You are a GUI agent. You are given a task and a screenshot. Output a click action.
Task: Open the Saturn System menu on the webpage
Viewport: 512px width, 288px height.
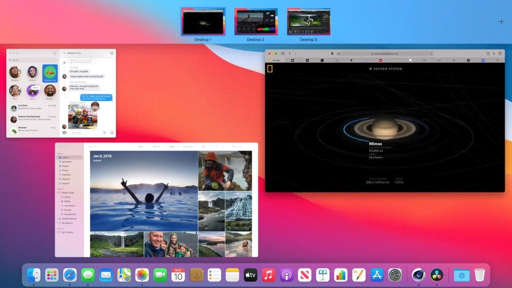tap(386, 69)
